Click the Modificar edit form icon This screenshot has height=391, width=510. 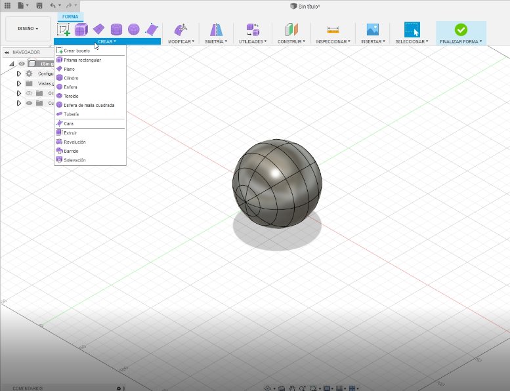coord(180,30)
